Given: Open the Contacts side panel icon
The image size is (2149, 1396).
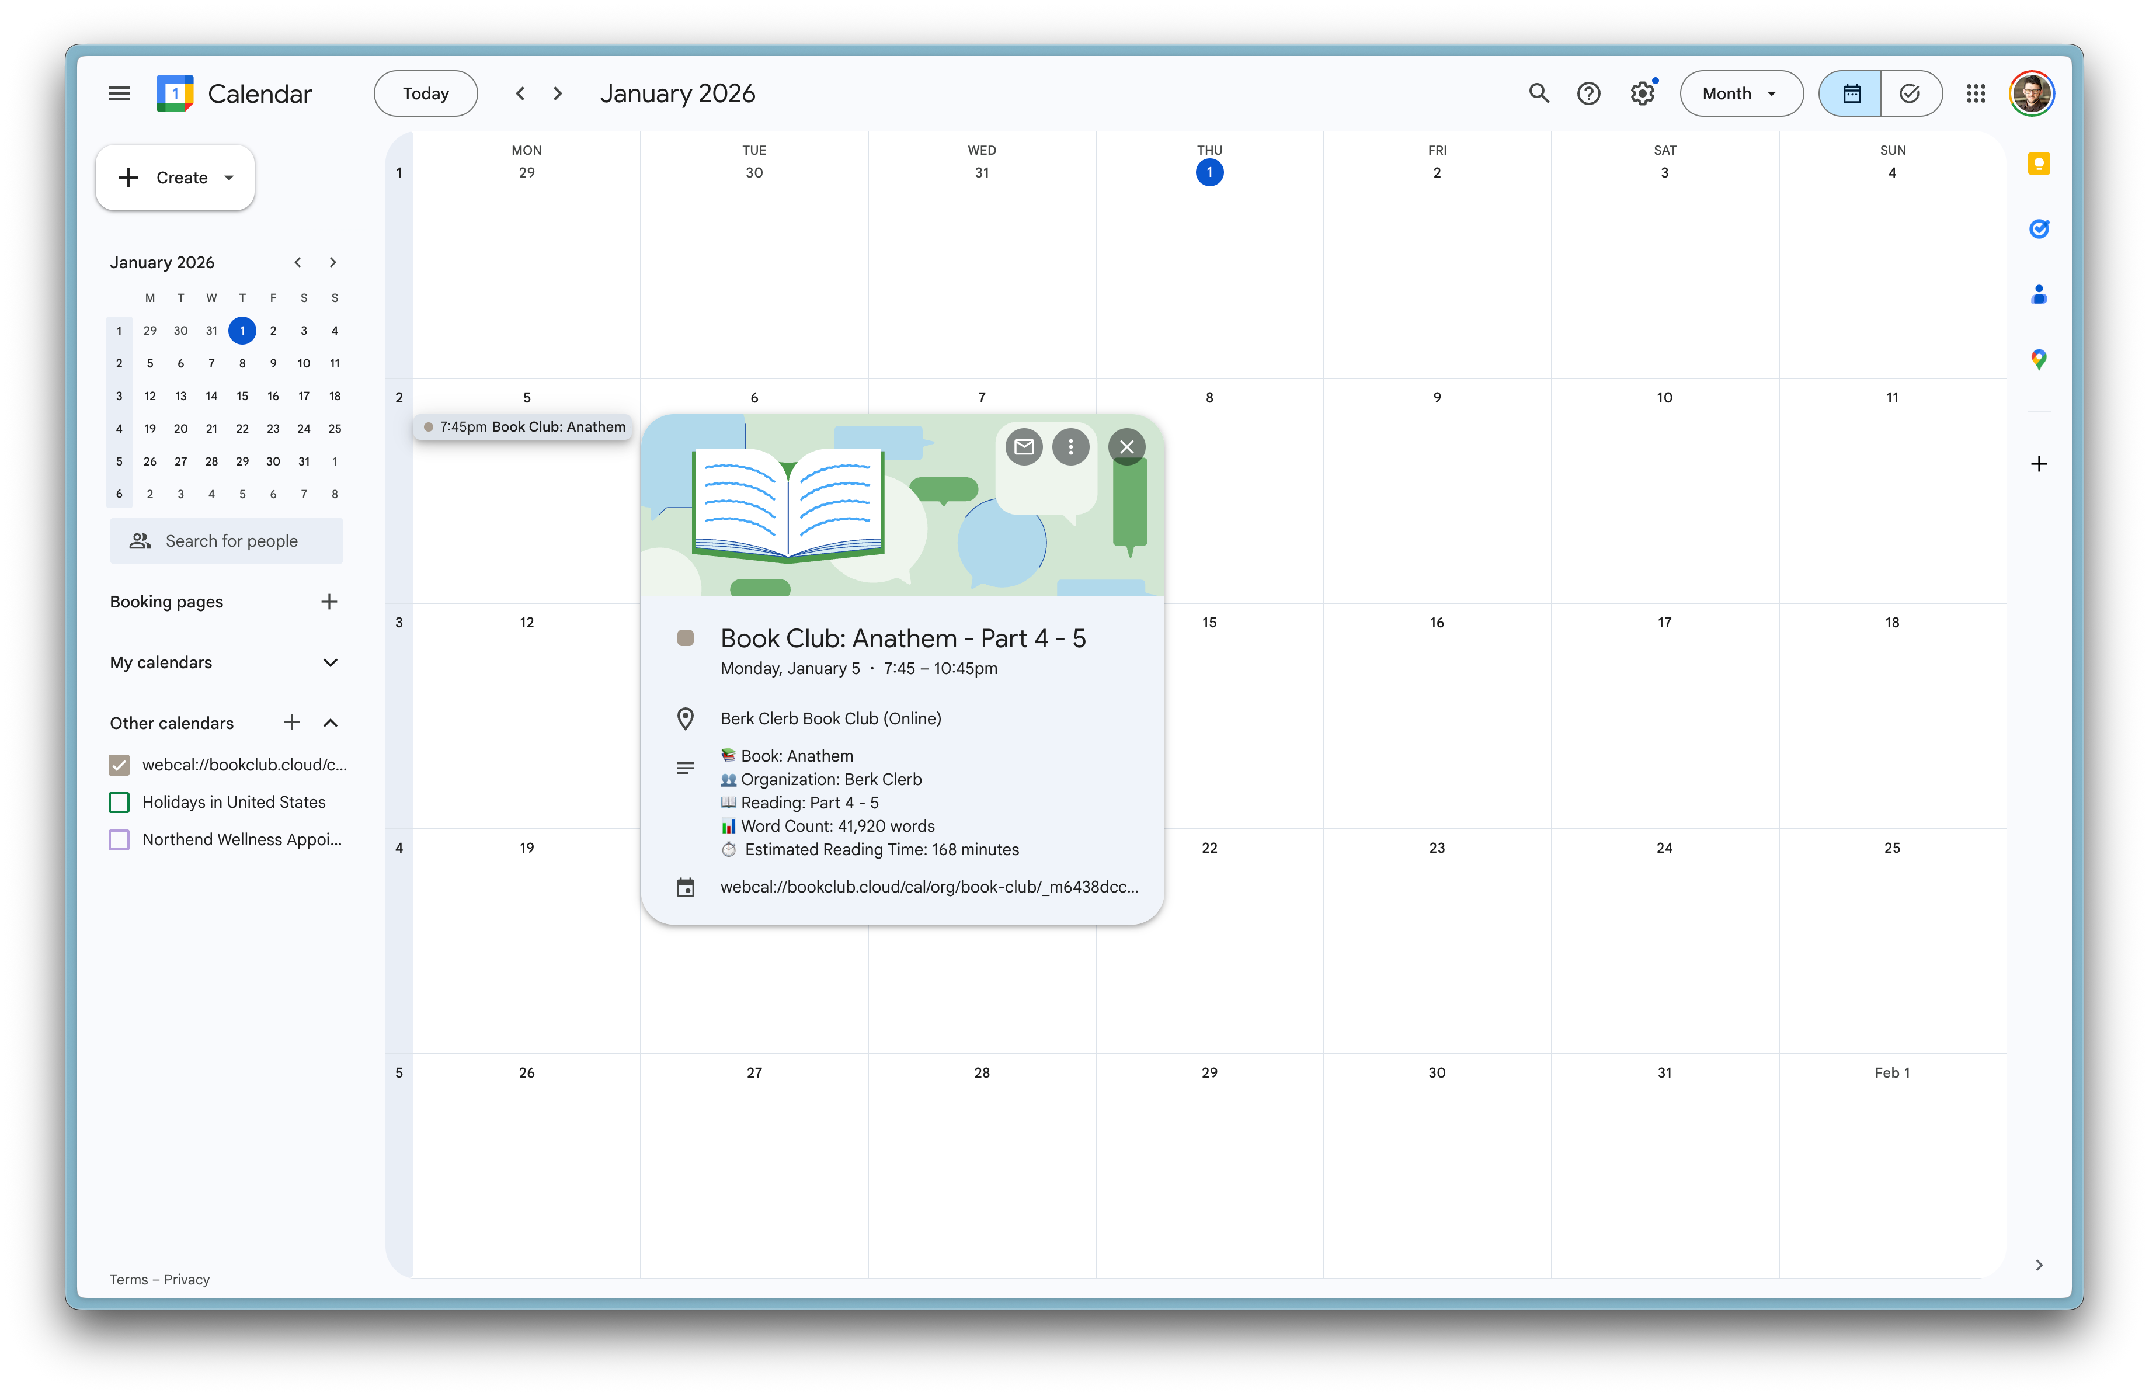Looking at the screenshot, I should [2038, 294].
